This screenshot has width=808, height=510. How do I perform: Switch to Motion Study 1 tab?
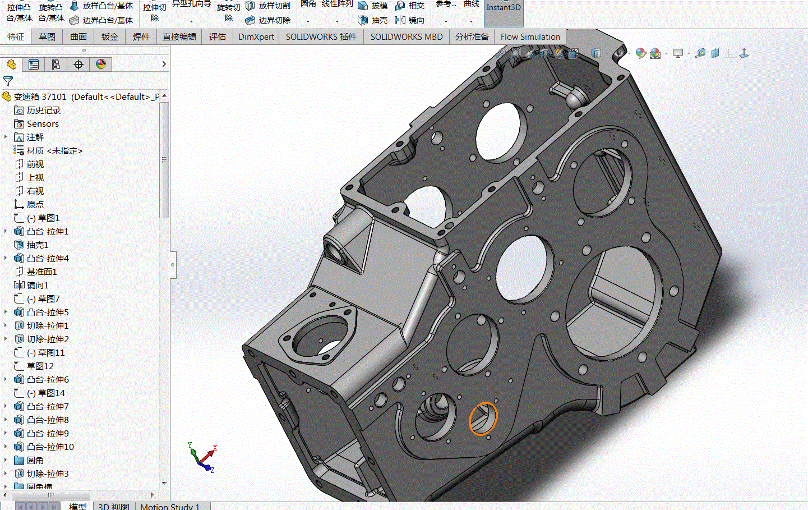coord(169,506)
